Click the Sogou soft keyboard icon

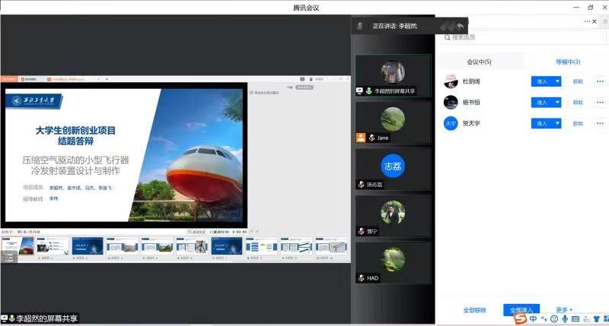tap(576, 318)
